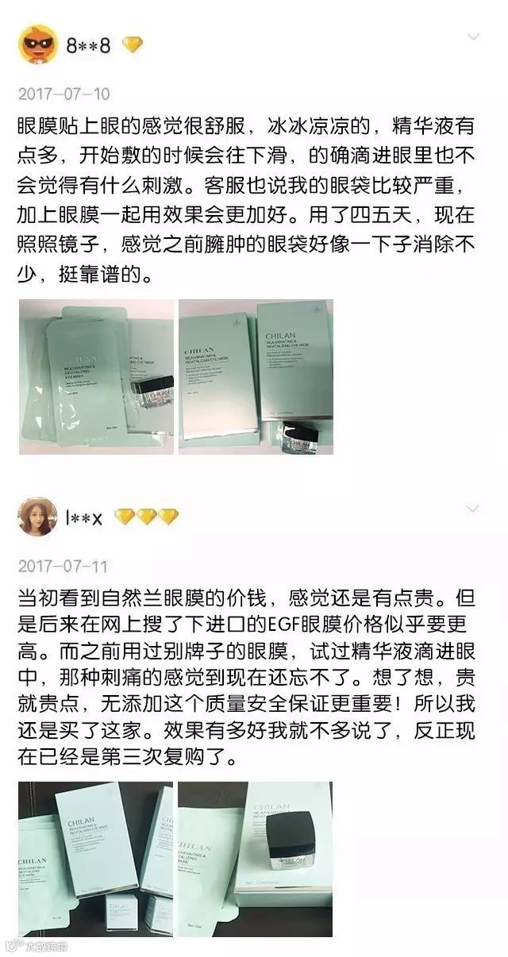Open the 8**8 user avatar

coord(38,45)
